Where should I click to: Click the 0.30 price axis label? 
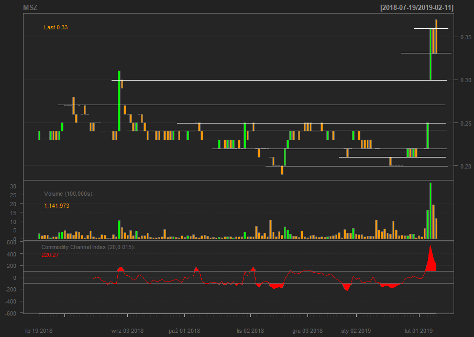[x=466, y=80]
